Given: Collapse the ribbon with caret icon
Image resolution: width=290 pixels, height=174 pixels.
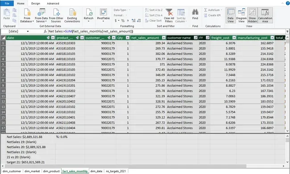Looking at the screenshot, I should point(282,3).
